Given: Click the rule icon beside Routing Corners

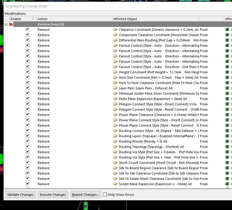Looking at the screenshot, I should pos(115,131).
